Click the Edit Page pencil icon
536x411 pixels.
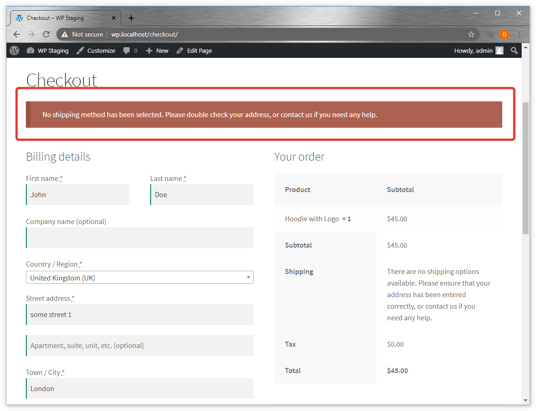click(180, 51)
